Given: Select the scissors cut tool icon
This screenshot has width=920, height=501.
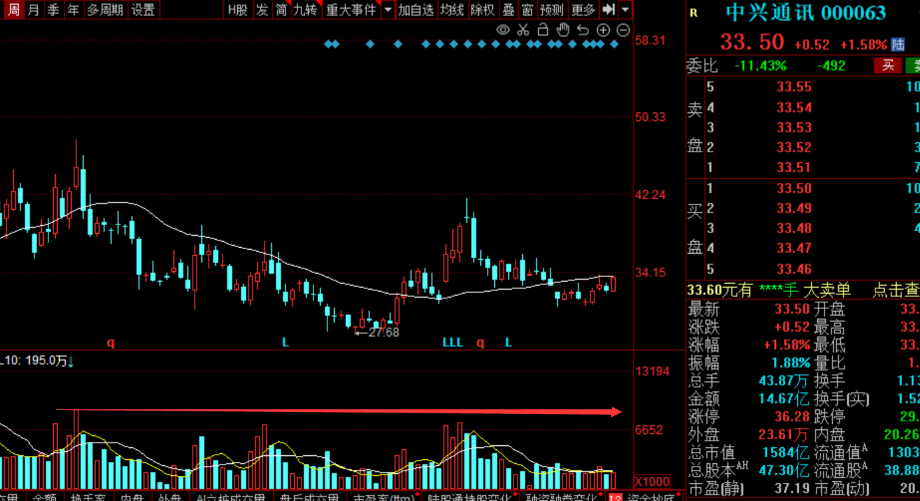Looking at the screenshot, I should (523, 30).
